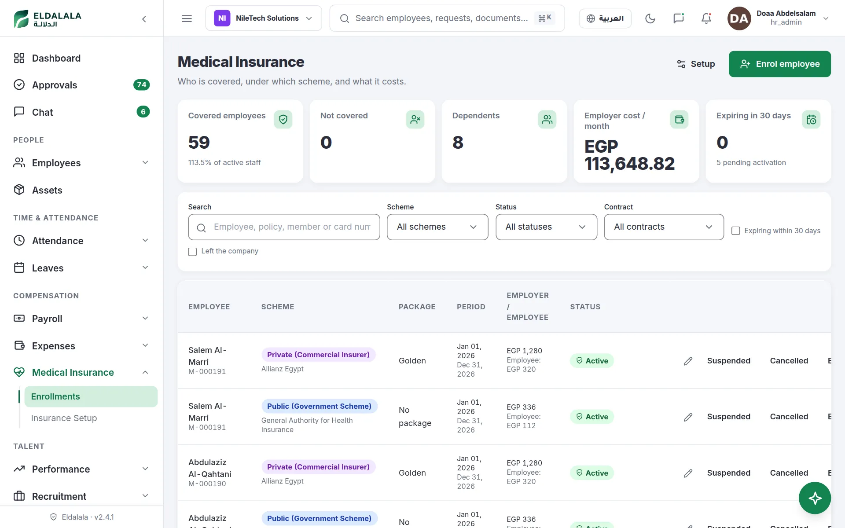Check the Left the company box
Screen dimensions: 845x528
192,252
